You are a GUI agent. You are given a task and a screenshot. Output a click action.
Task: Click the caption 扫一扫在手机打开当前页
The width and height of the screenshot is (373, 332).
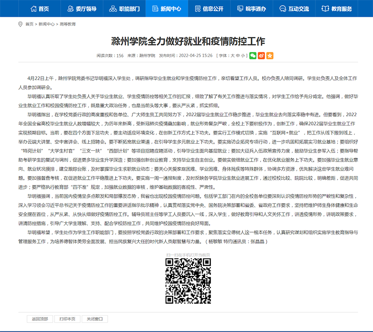pos(188,255)
